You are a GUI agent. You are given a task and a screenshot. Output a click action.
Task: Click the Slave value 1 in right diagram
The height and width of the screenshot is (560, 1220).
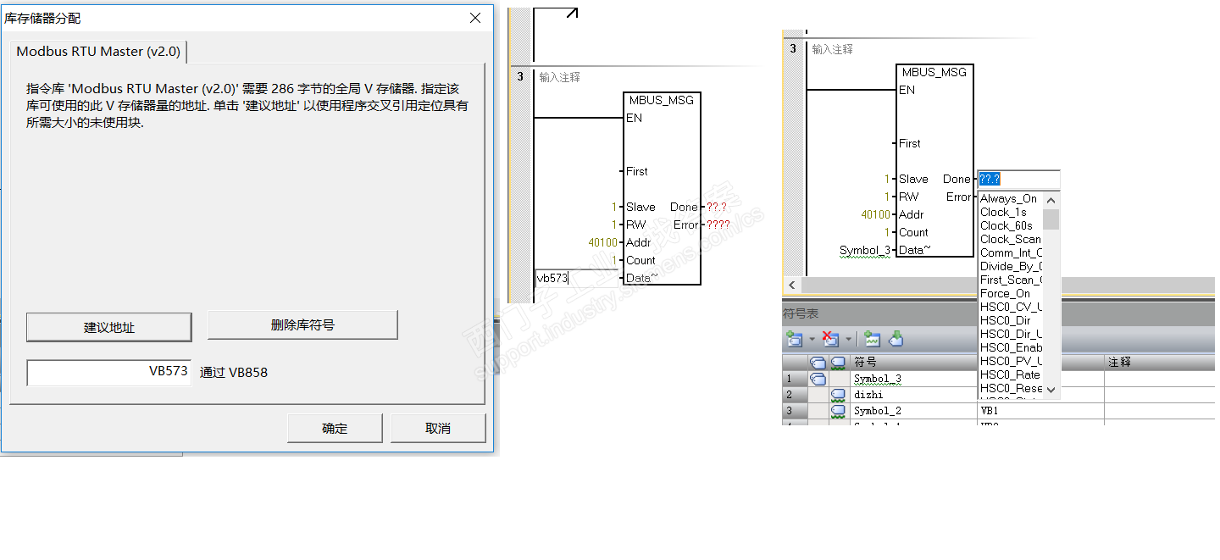coord(888,180)
